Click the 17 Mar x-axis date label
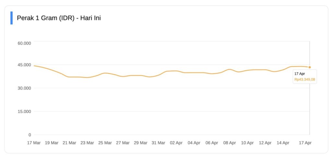 click(34, 142)
